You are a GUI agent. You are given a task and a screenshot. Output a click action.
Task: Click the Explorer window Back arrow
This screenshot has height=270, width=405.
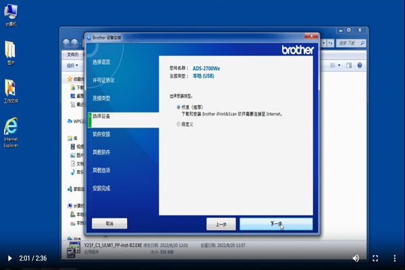(66, 43)
